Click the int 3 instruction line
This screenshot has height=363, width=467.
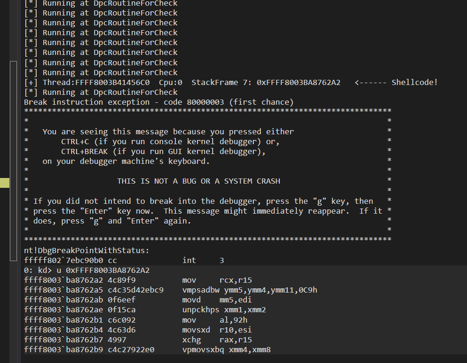pyautogui.click(x=124, y=260)
